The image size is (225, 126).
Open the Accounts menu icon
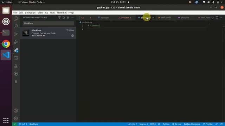(16, 111)
